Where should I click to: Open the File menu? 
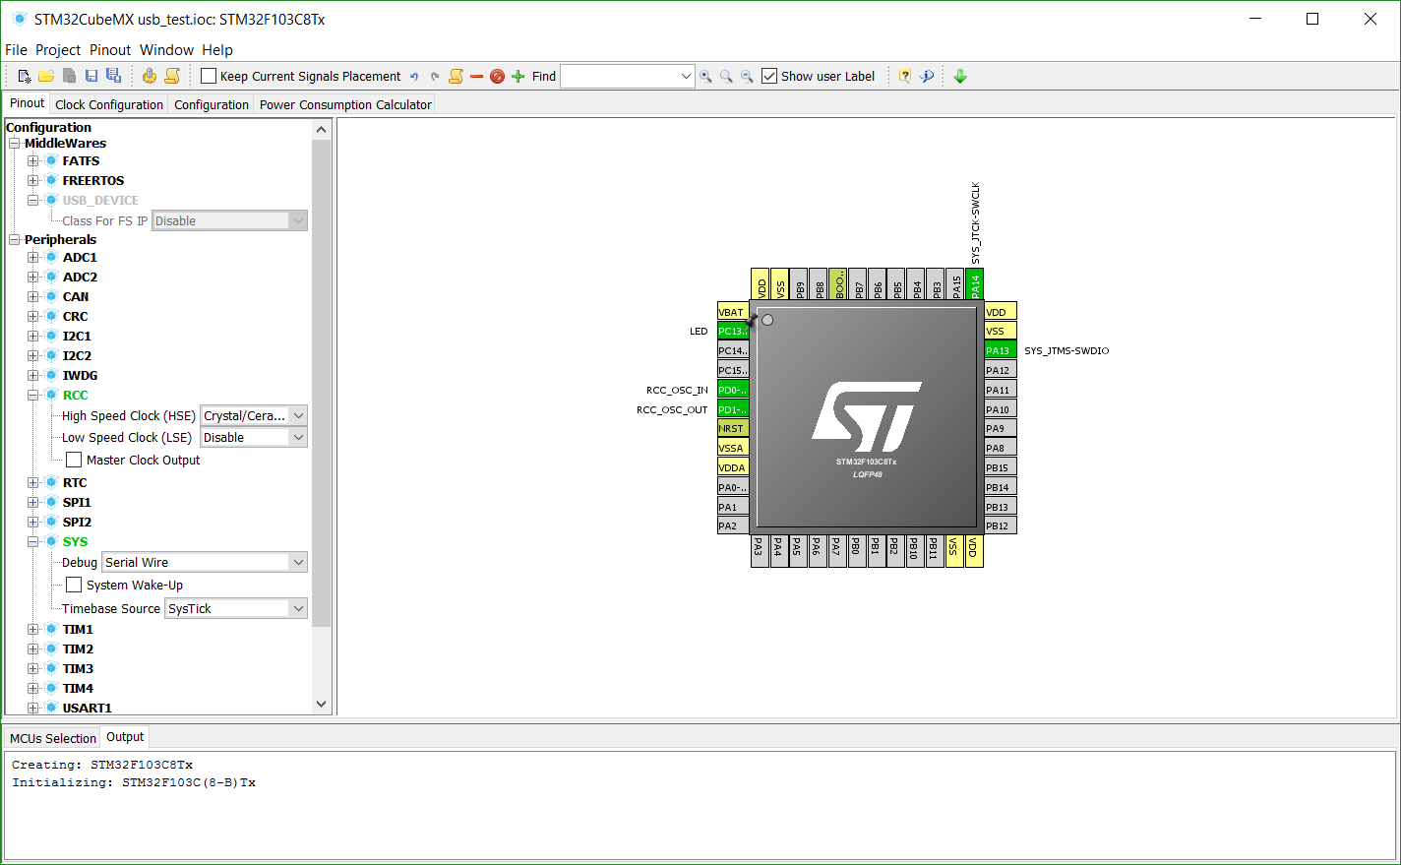(16, 50)
